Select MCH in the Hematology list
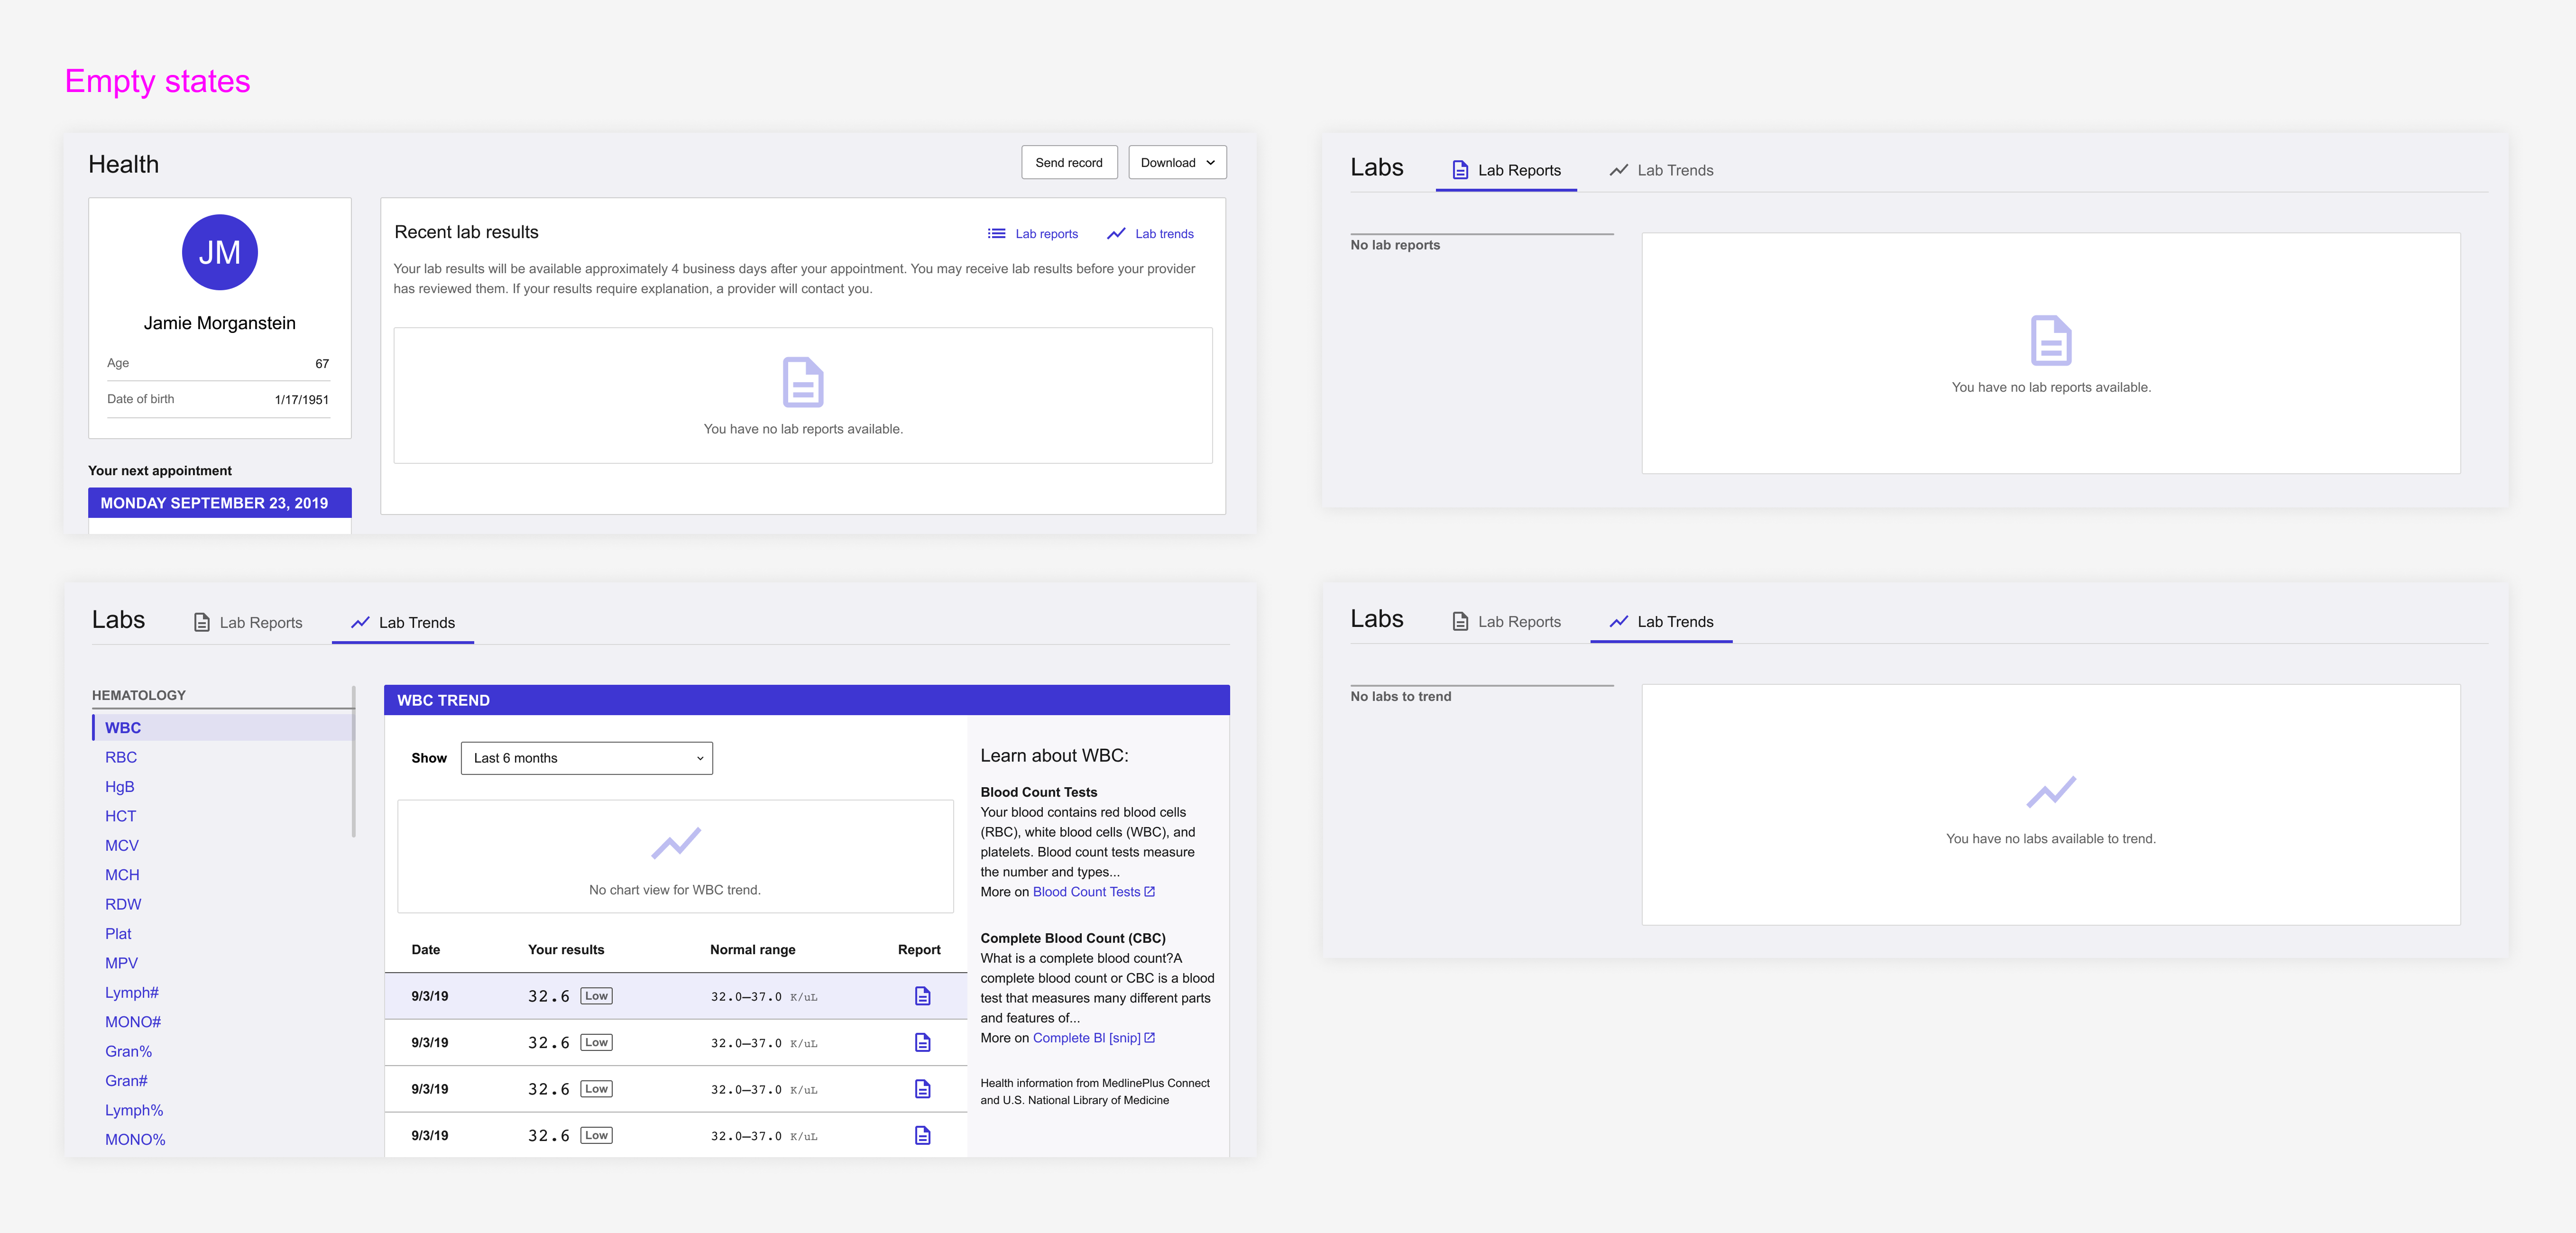The width and height of the screenshot is (2576, 1233). [x=122, y=875]
